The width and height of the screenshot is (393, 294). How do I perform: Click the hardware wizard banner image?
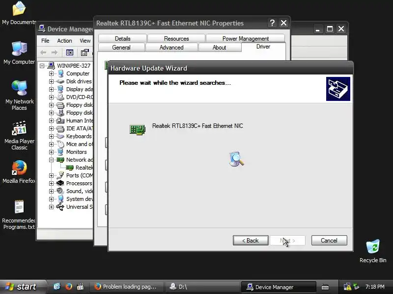338,89
